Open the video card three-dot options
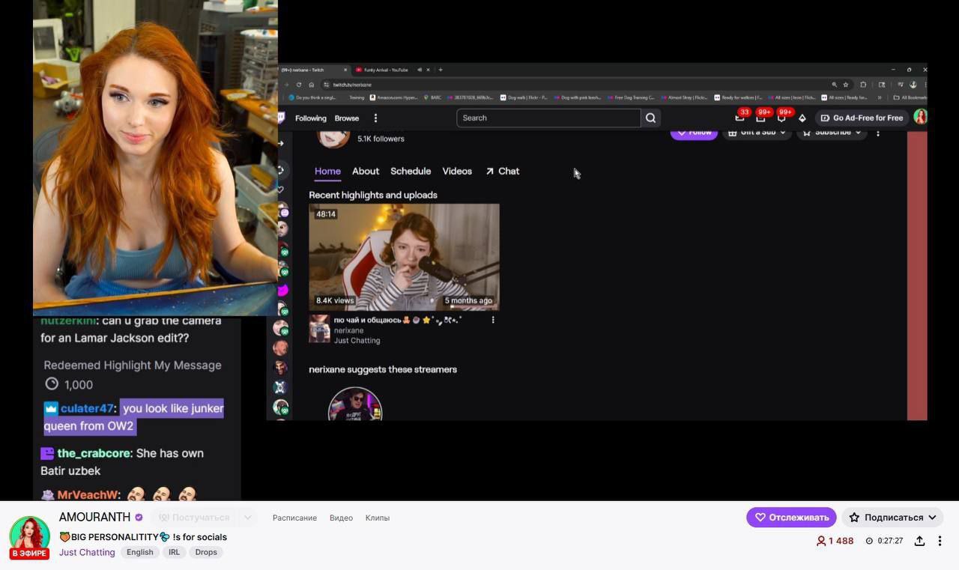The height and width of the screenshot is (570, 959). [x=492, y=320]
